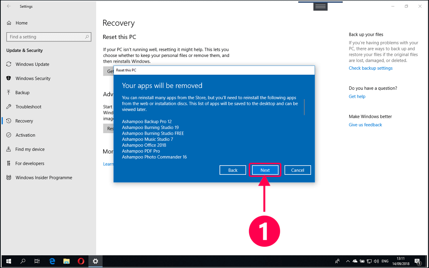429x268 pixels.
Task: Click the Recovery page heading
Action: (119, 23)
